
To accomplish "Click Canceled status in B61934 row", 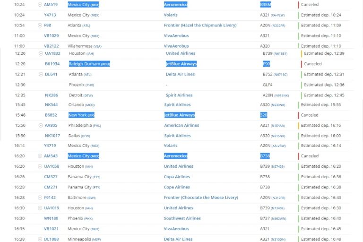I will [x=312, y=64].
